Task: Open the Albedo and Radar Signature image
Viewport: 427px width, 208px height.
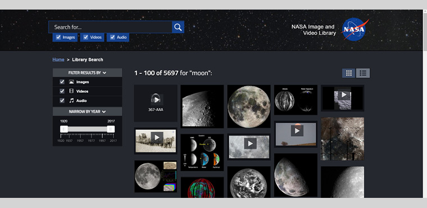Action: tap(296, 100)
